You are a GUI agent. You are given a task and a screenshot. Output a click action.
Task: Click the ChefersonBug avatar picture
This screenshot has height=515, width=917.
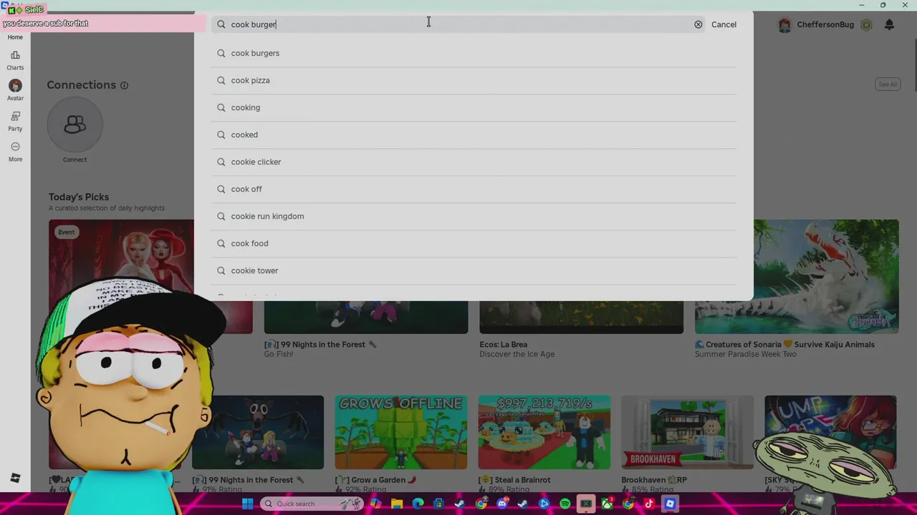click(x=784, y=24)
